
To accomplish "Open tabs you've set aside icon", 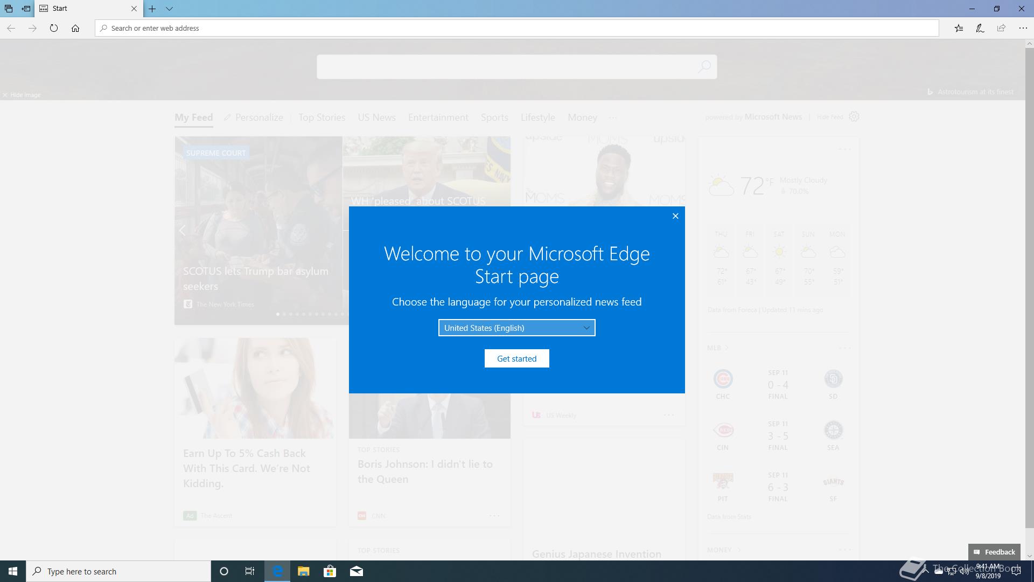I will point(9,9).
